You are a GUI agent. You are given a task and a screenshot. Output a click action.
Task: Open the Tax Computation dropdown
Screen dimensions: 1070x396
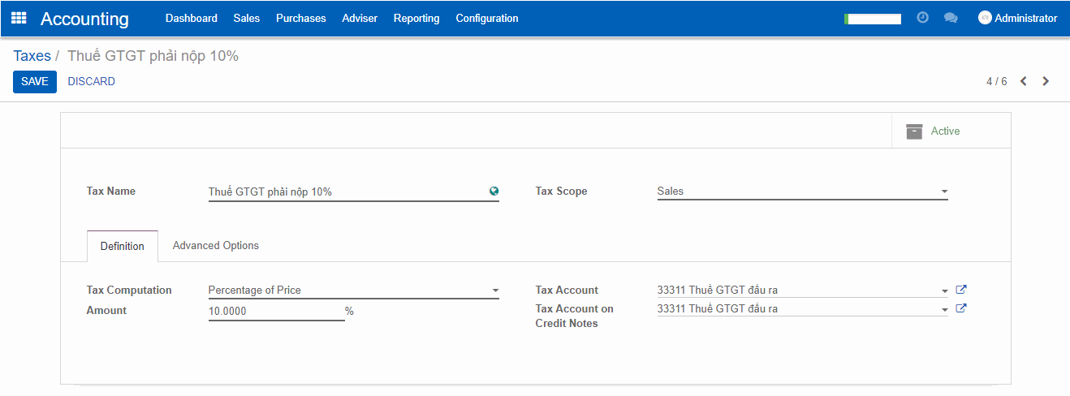coord(494,291)
